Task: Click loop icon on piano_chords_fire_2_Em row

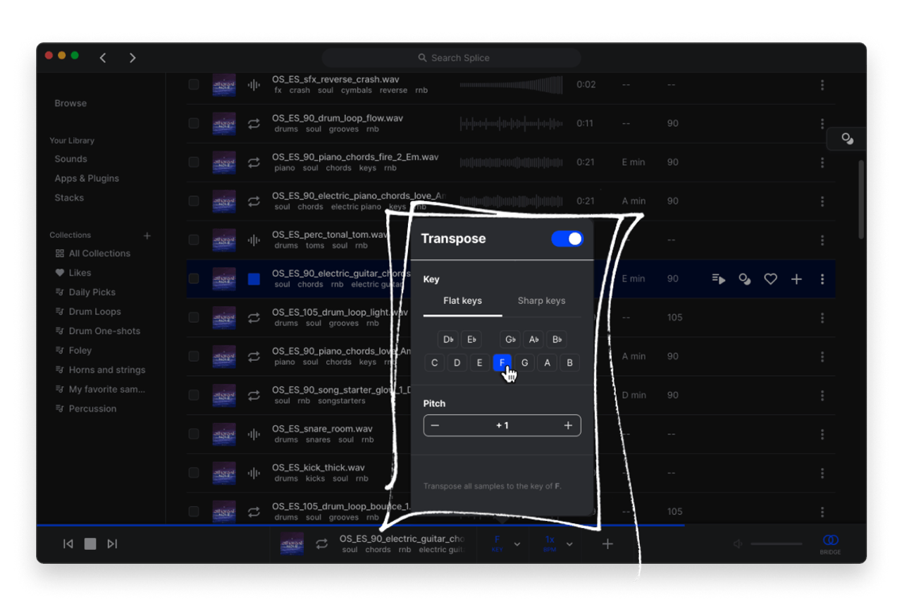Action: 254,163
